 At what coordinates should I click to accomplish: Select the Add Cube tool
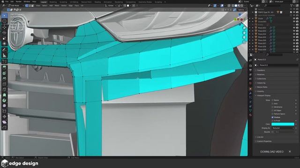tap(4, 61)
